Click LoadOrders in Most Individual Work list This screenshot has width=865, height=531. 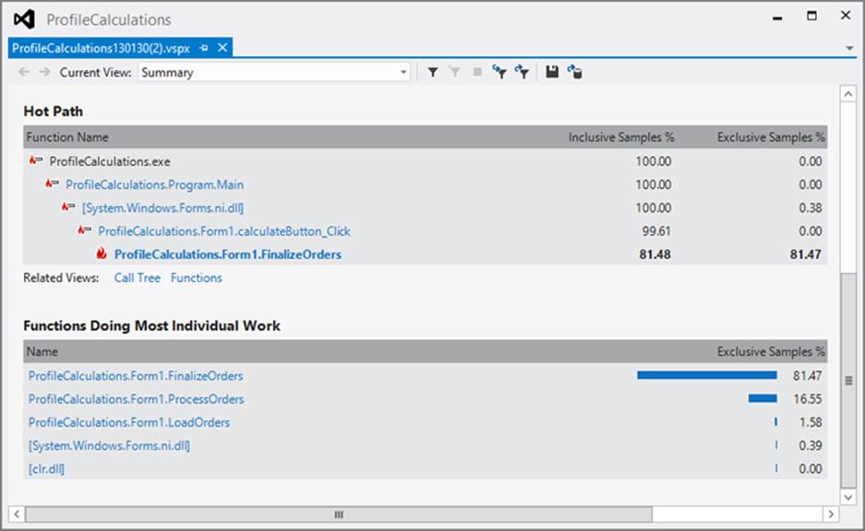(x=129, y=422)
